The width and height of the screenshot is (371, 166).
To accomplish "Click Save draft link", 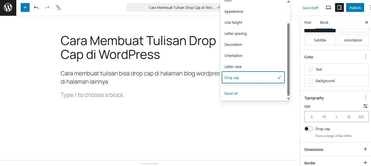I will coord(310,8).
